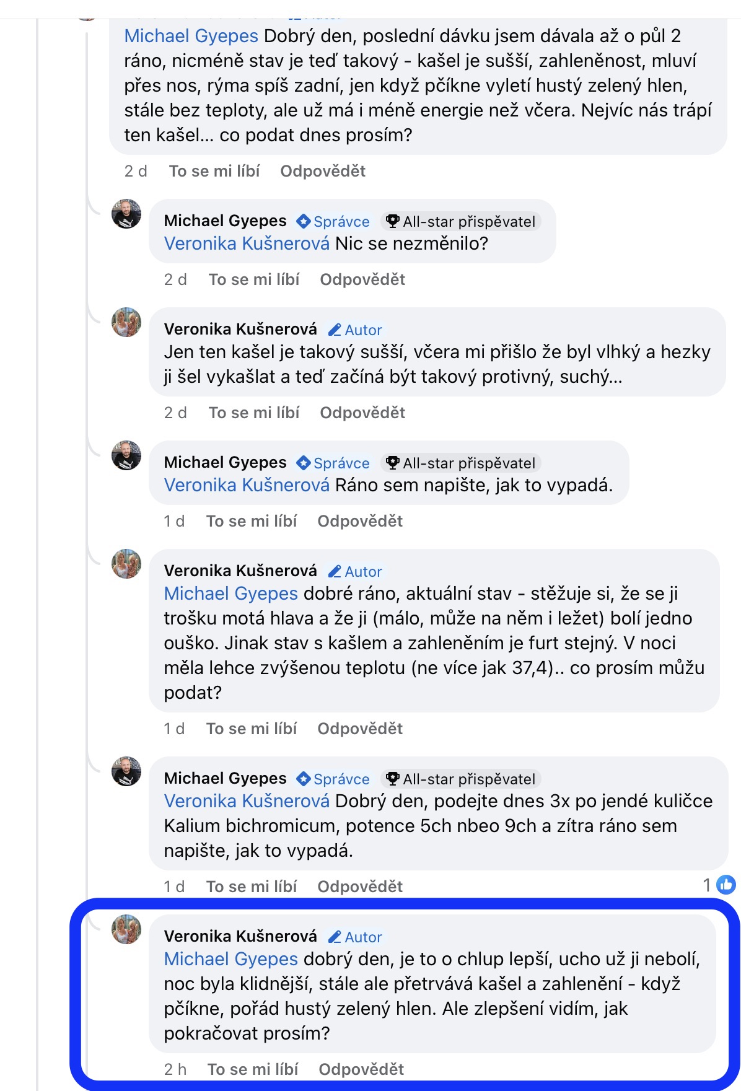Open Michael Gyepes name above "Ráno sem napište"
The image size is (741, 1091).
pos(226,462)
